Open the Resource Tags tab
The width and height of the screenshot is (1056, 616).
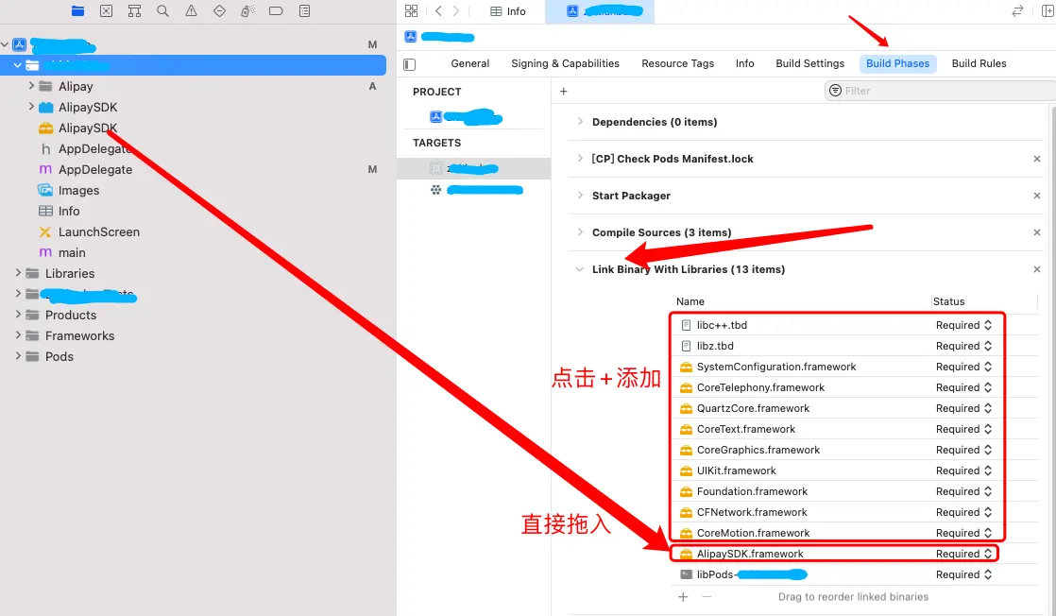pyautogui.click(x=677, y=63)
